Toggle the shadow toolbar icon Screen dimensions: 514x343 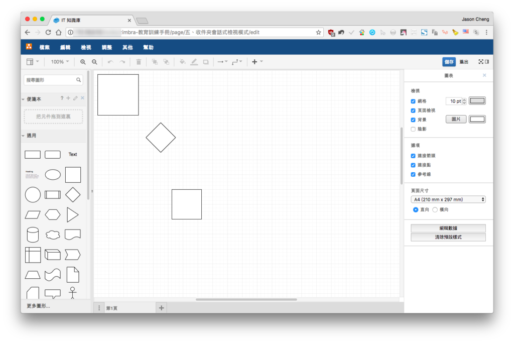(x=206, y=62)
